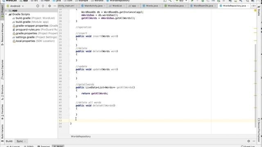Image resolution: width=262 pixels, height=147 pixels.
Task: Switch to the WordList gradle tab
Action: coord(117,6)
